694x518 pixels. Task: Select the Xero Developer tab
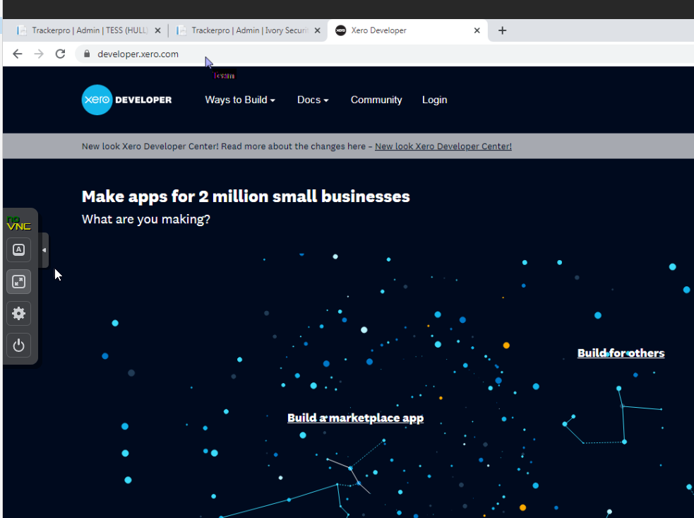click(x=407, y=30)
